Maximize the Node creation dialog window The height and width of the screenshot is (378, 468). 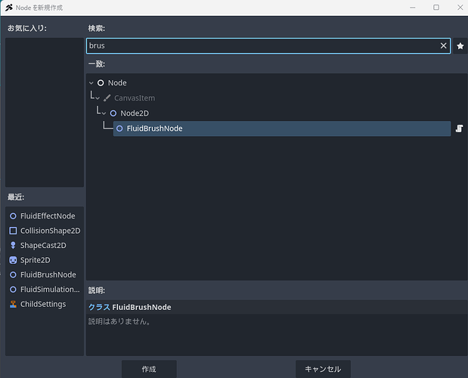tap(436, 8)
